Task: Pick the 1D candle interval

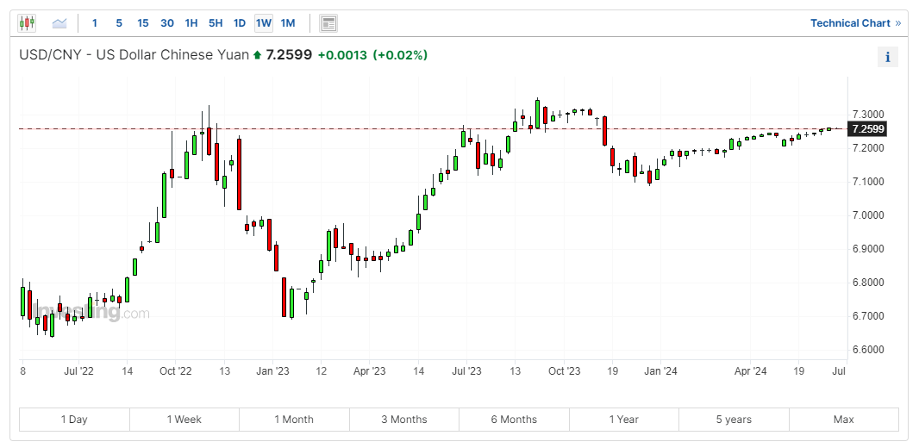Action: [x=240, y=23]
